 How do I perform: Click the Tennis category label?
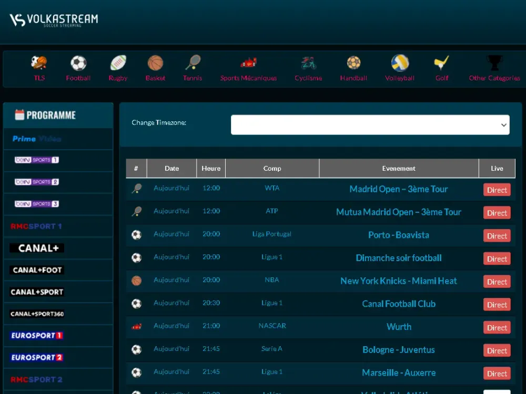pyautogui.click(x=193, y=78)
